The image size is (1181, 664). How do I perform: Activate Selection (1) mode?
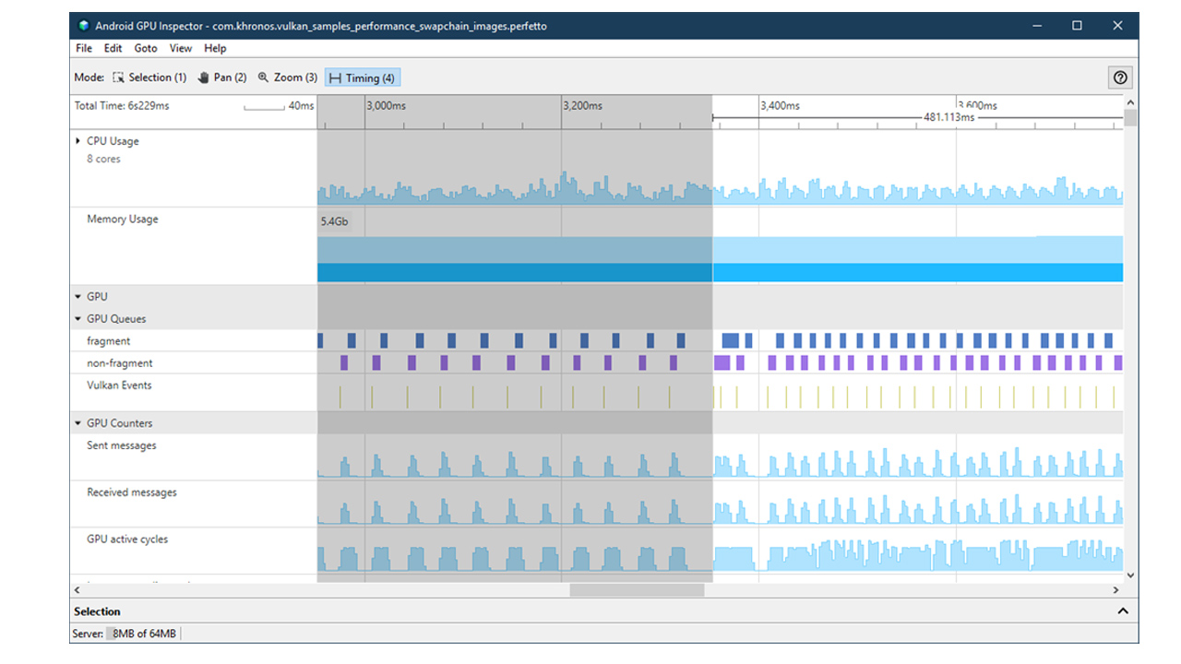click(x=149, y=77)
